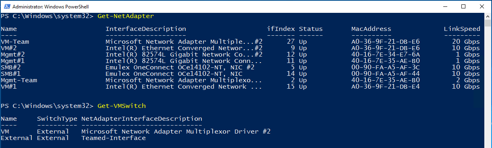Minimize the PowerShell window
The image size is (492, 148).
444,6
